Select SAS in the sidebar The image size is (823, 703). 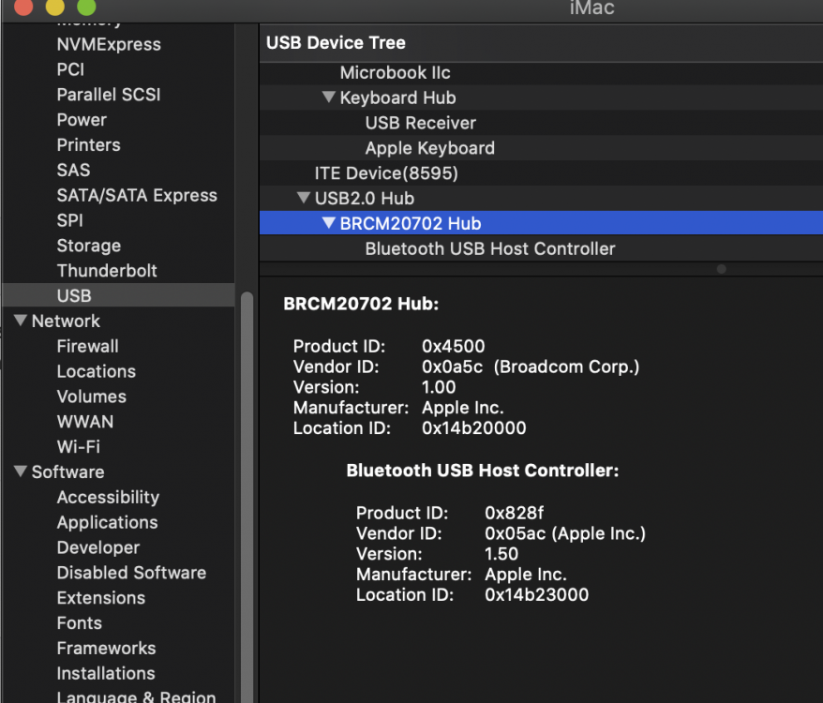point(73,170)
